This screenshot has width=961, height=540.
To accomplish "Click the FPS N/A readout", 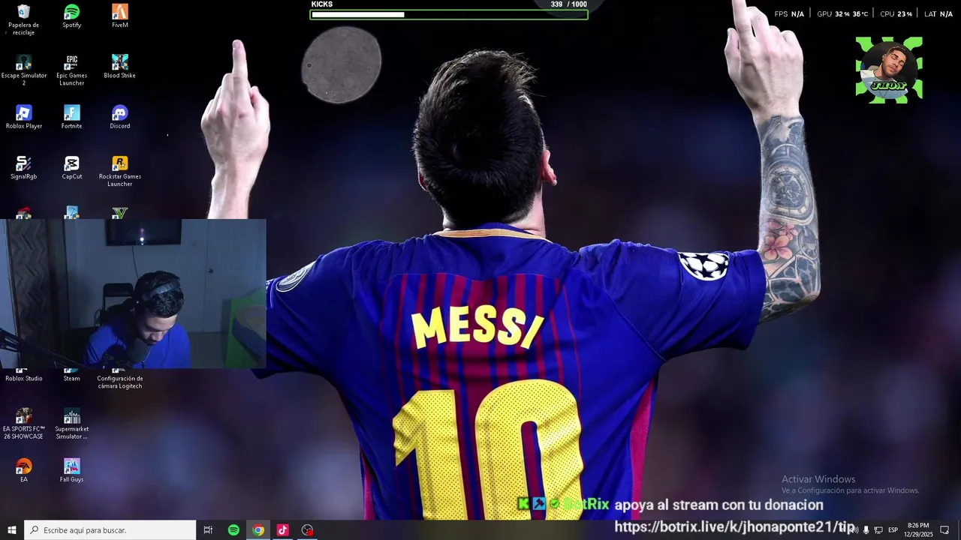I will pyautogui.click(x=789, y=14).
